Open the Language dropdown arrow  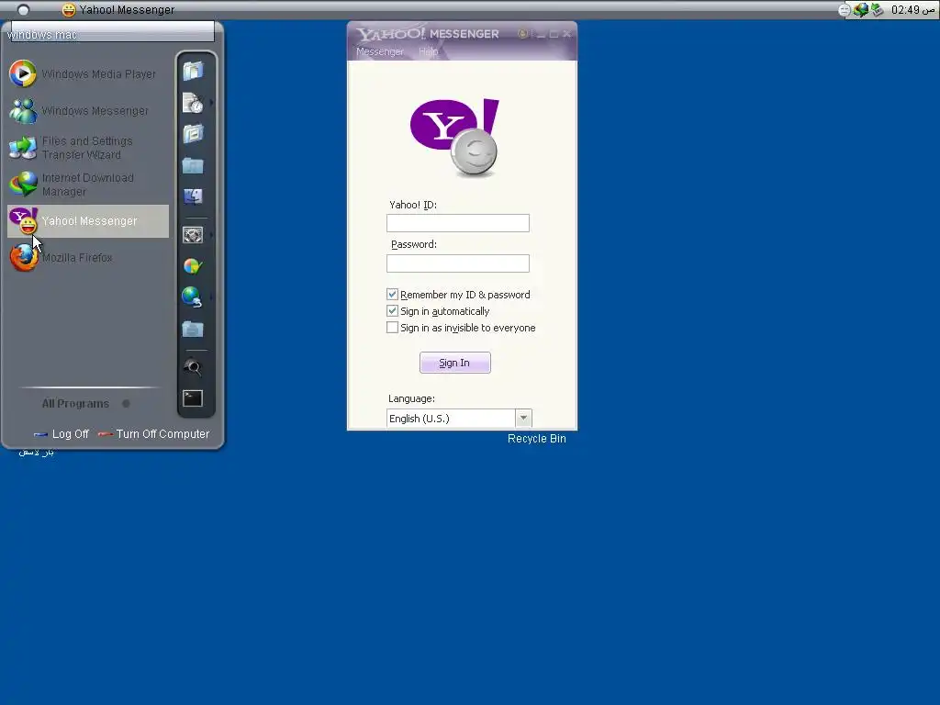523,419
